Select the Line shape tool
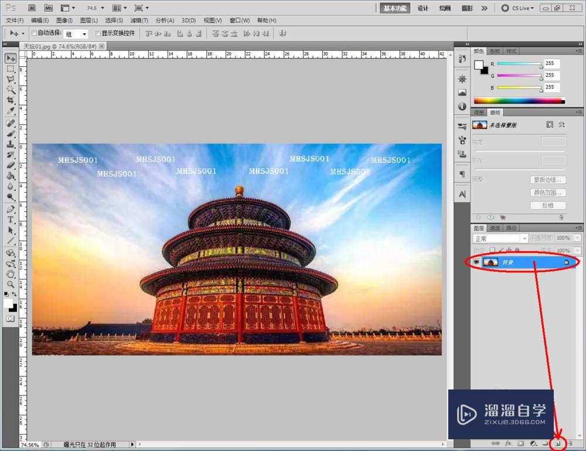Image resolution: width=586 pixels, height=451 pixels. click(11, 240)
